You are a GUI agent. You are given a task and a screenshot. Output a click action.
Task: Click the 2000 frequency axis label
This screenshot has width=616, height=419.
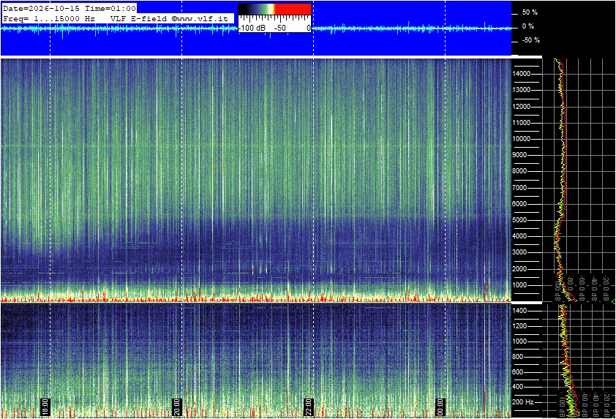pos(519,269)
